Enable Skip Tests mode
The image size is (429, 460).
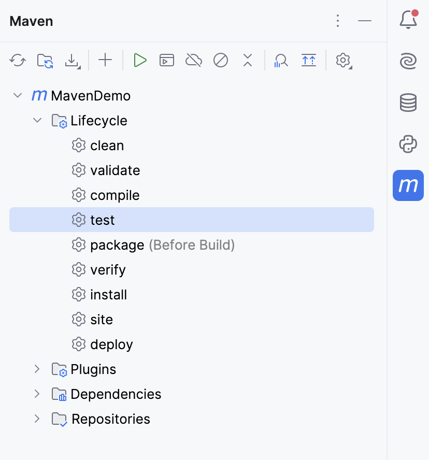pyautogui.click(x=220, y=60)
